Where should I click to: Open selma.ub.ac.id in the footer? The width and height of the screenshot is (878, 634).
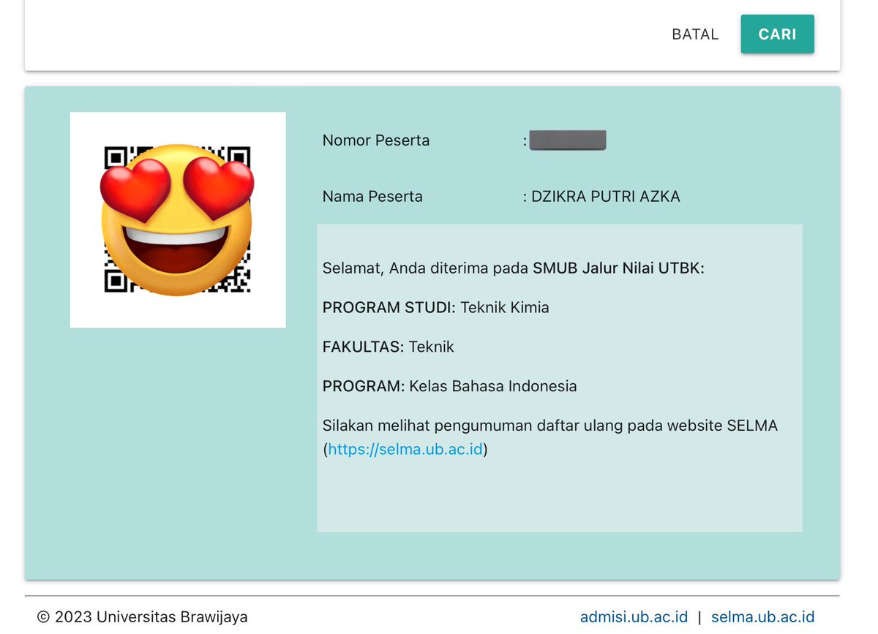(x=762, y=617)
